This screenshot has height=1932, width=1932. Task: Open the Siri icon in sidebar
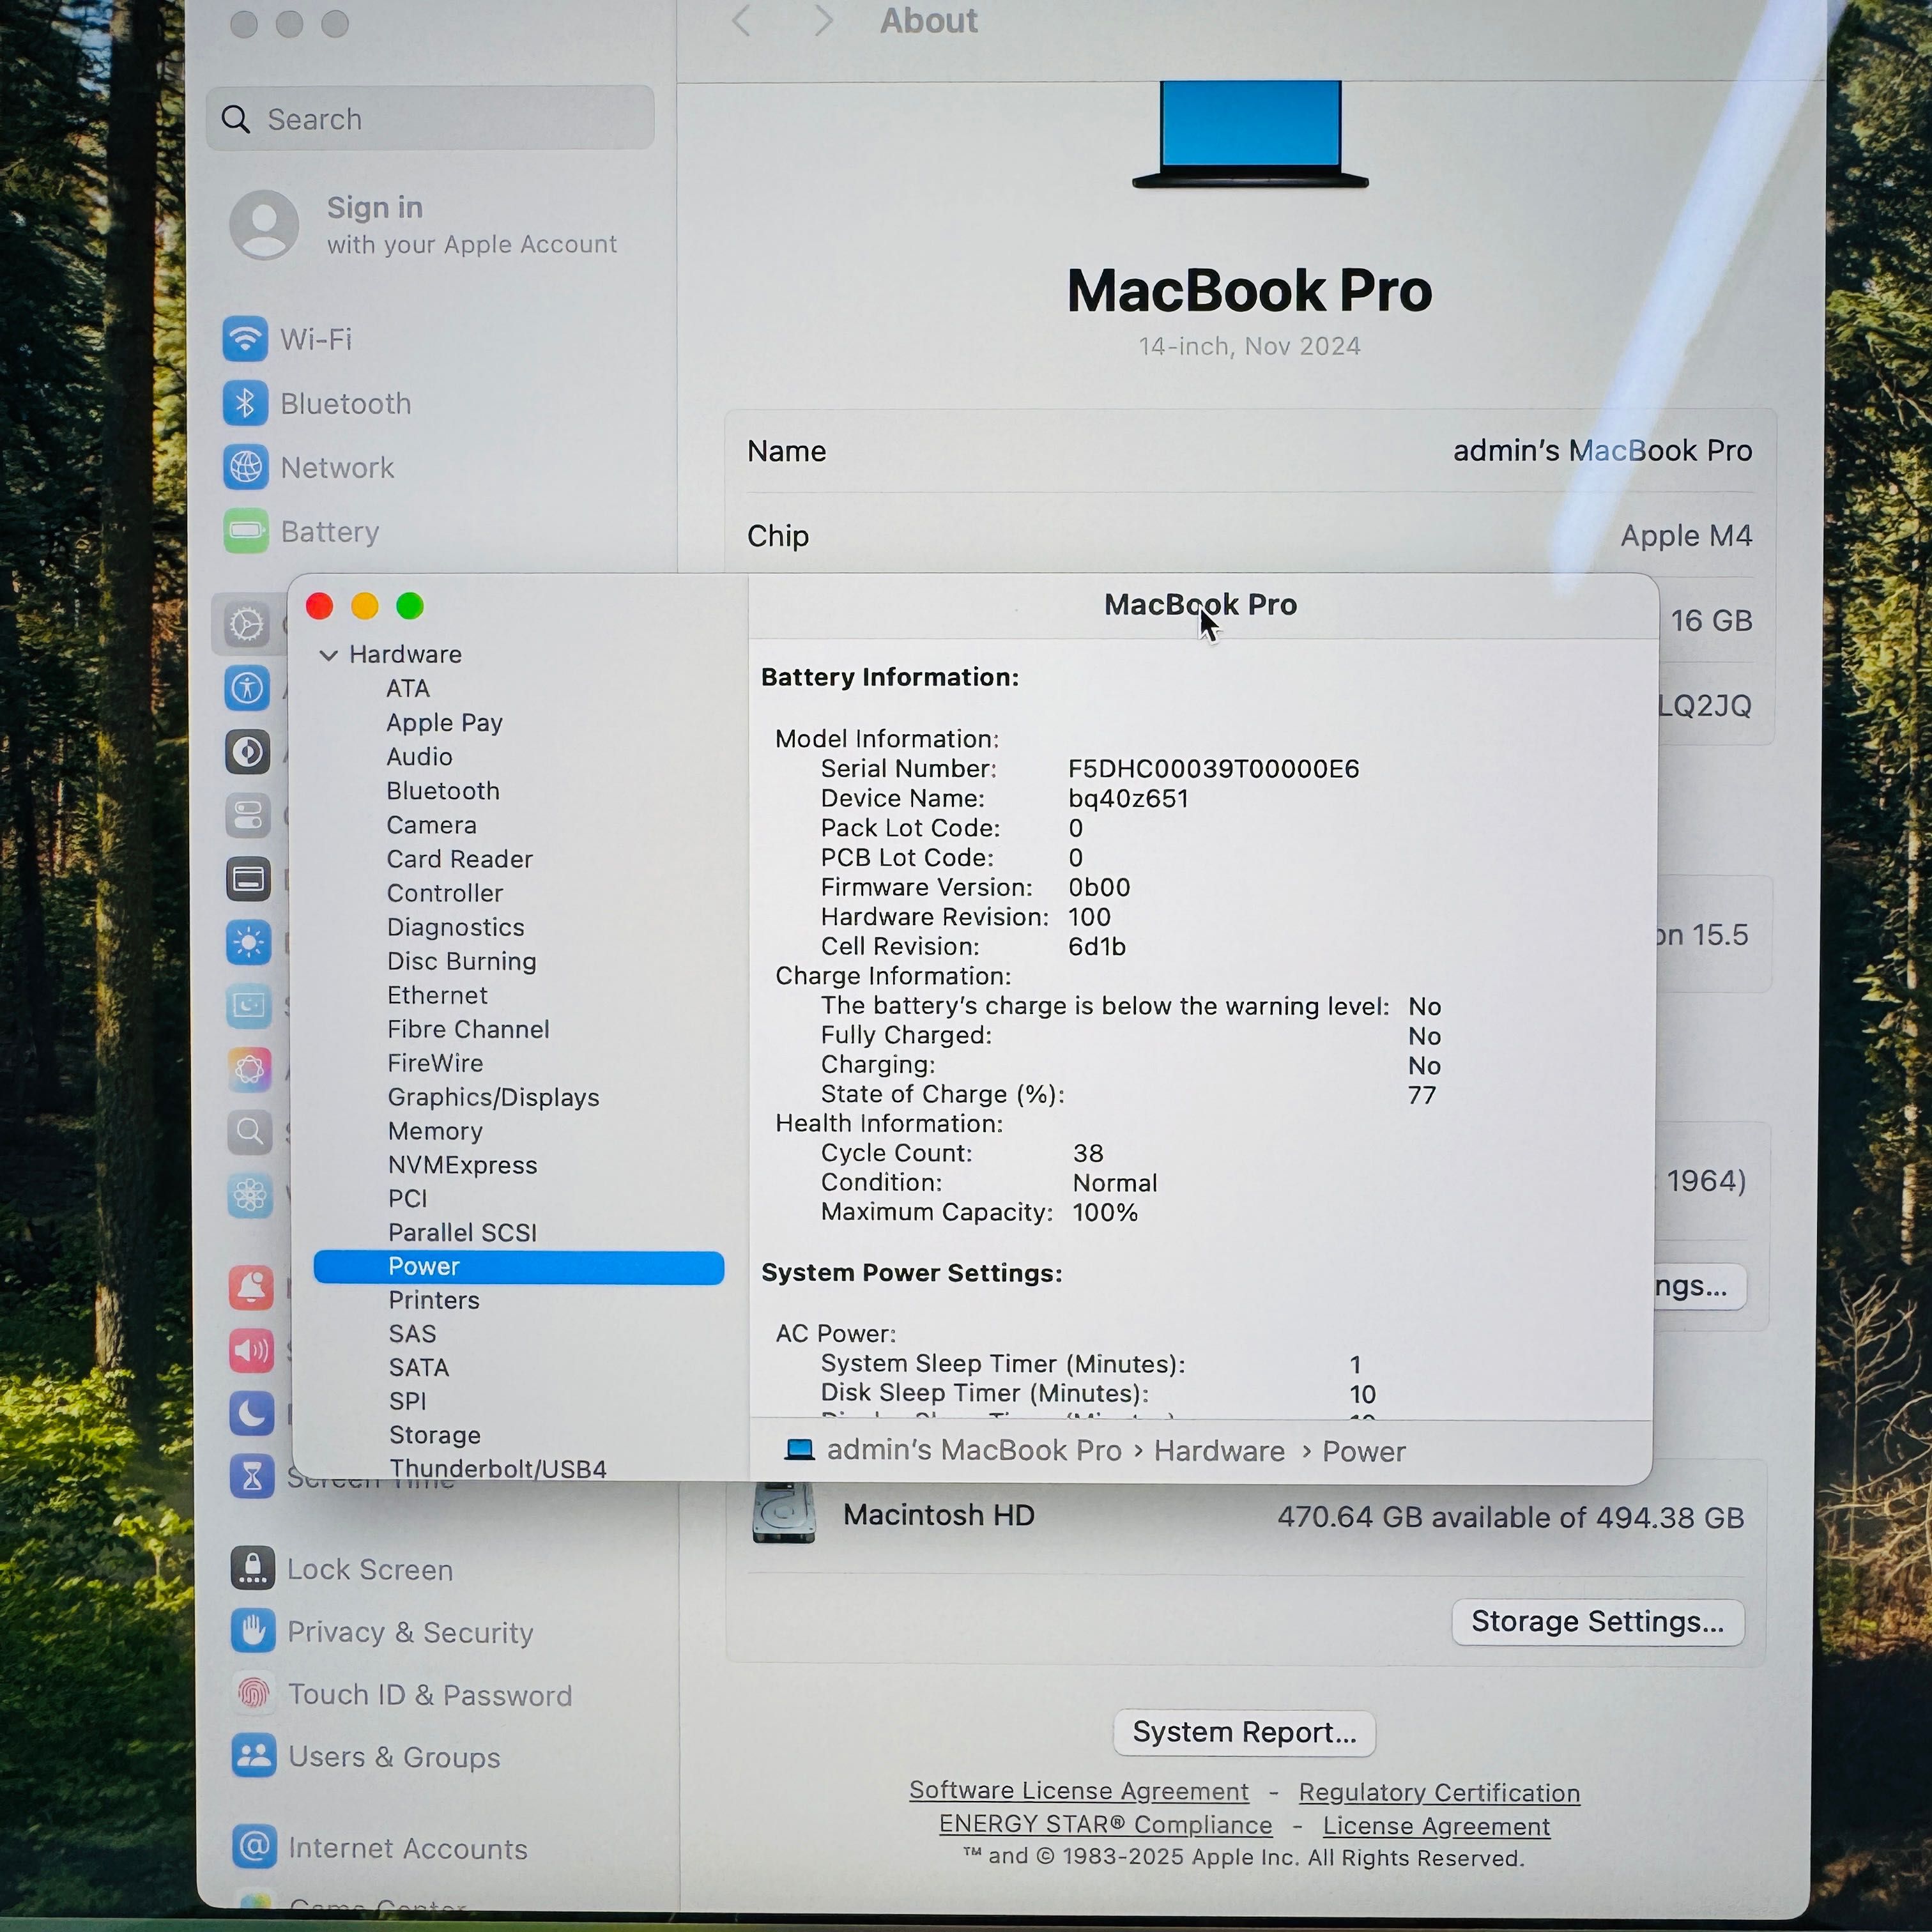[x=249, y=1069]
